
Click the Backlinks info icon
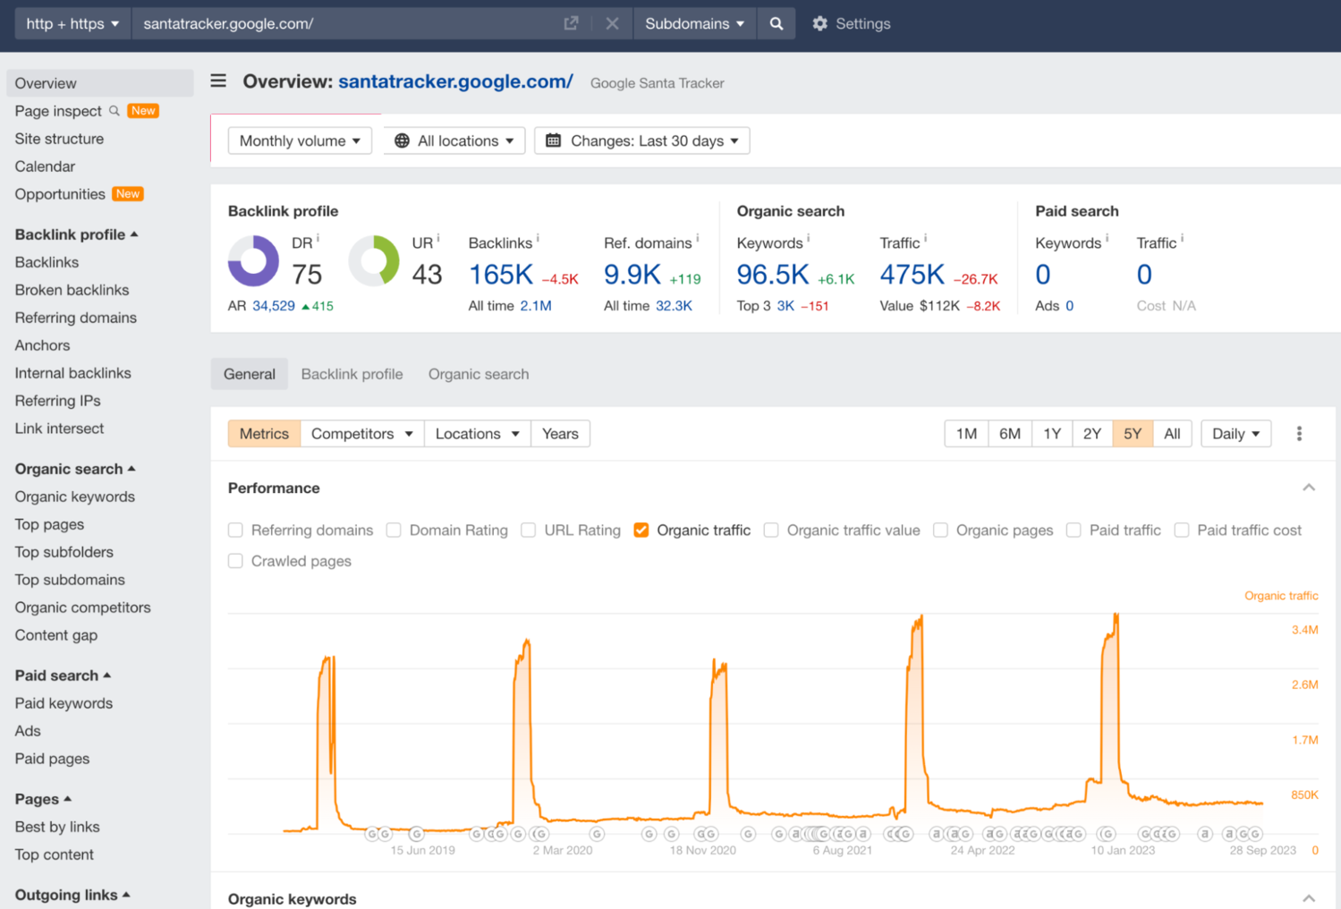click(537, 239)
